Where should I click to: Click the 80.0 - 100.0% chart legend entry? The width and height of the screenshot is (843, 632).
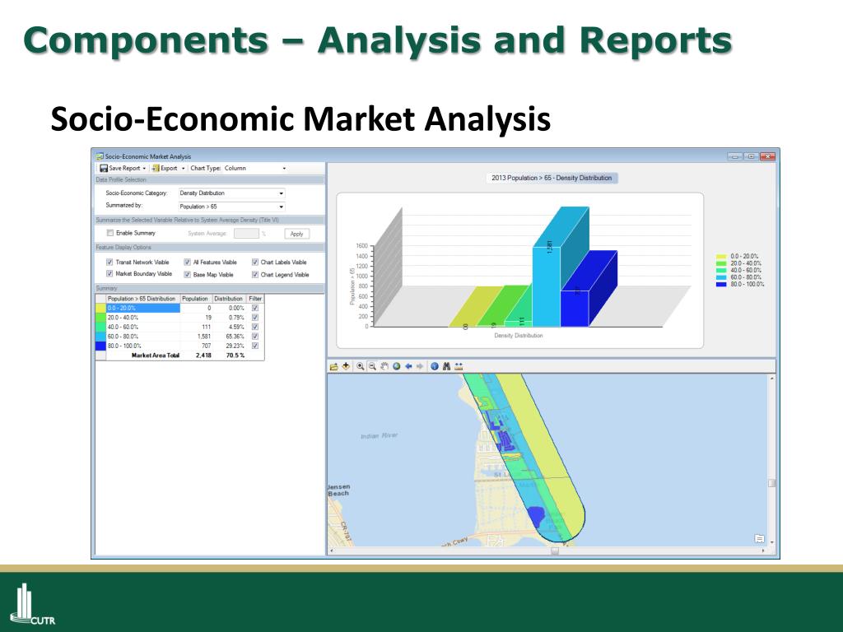(740, 284)
